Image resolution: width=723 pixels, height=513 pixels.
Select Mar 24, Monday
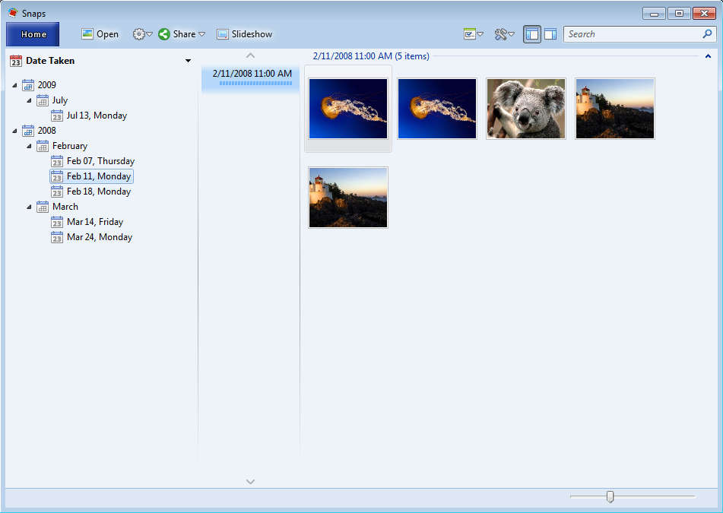pyautogui.click(x=100, y=237)
